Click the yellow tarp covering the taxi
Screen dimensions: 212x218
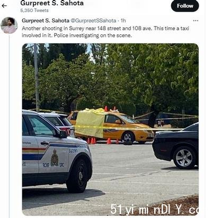click(90, 122)
